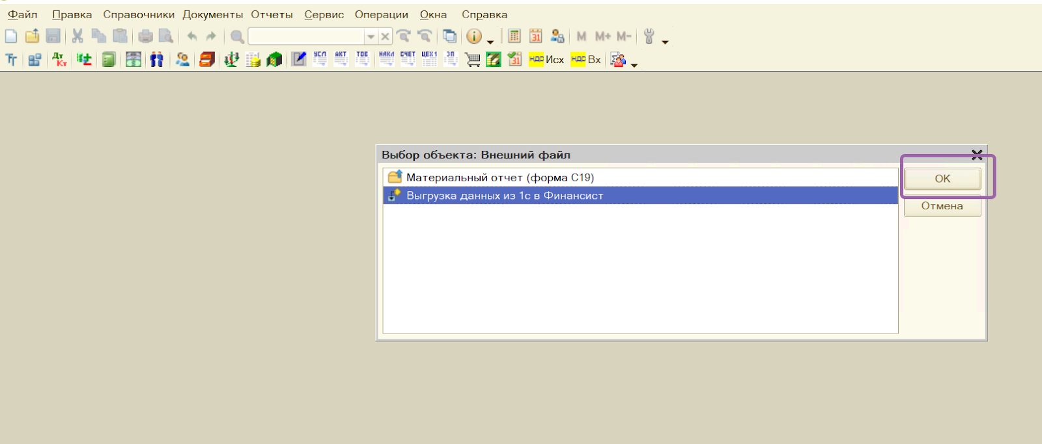Image resolution: width=1042 pixels, height=444 pixels.
Task: Open the ЗП payroll icon
Action: point(451,59)
